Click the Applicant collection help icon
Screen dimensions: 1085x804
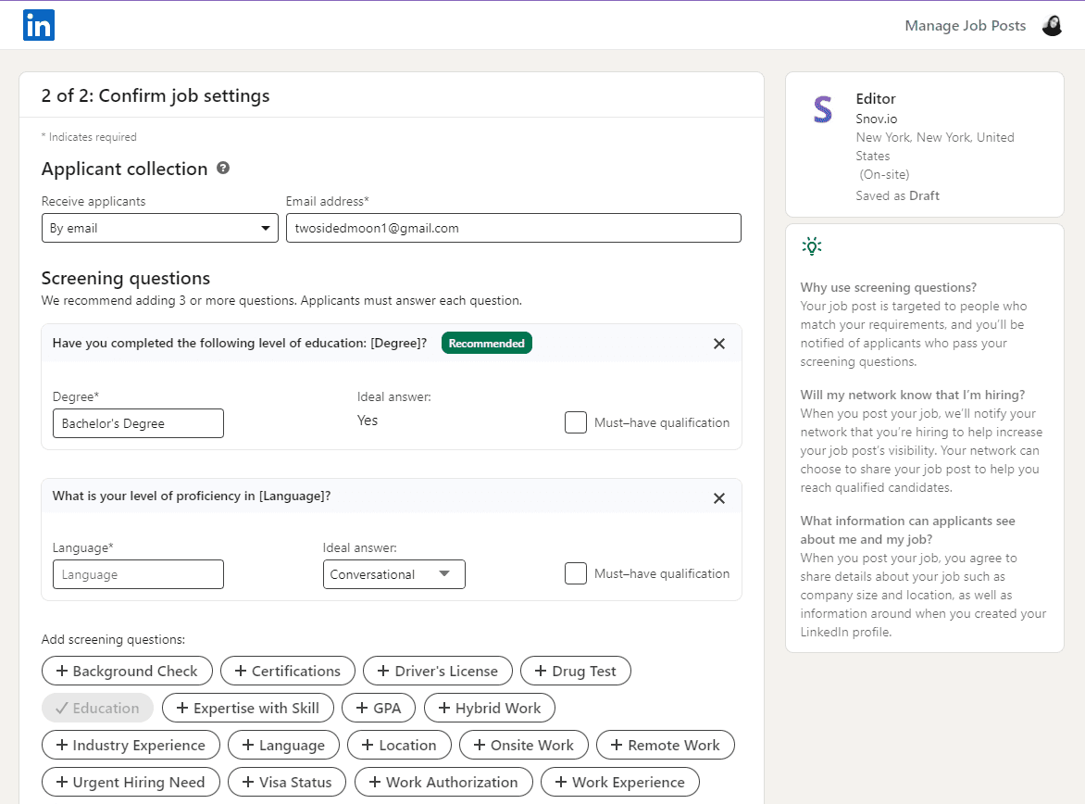[223, 169]
